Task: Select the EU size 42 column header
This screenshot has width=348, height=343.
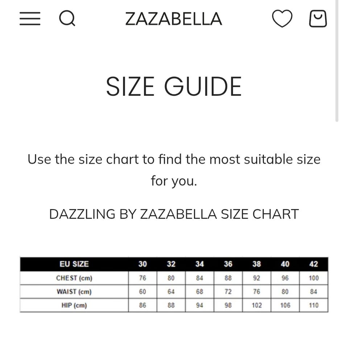Action: coord(314,264)
